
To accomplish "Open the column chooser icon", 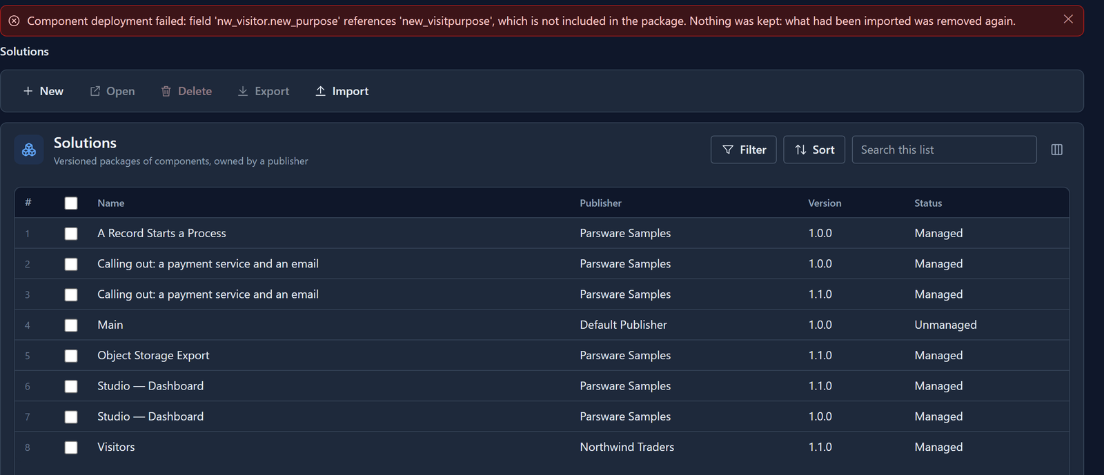I will 1056,150.
